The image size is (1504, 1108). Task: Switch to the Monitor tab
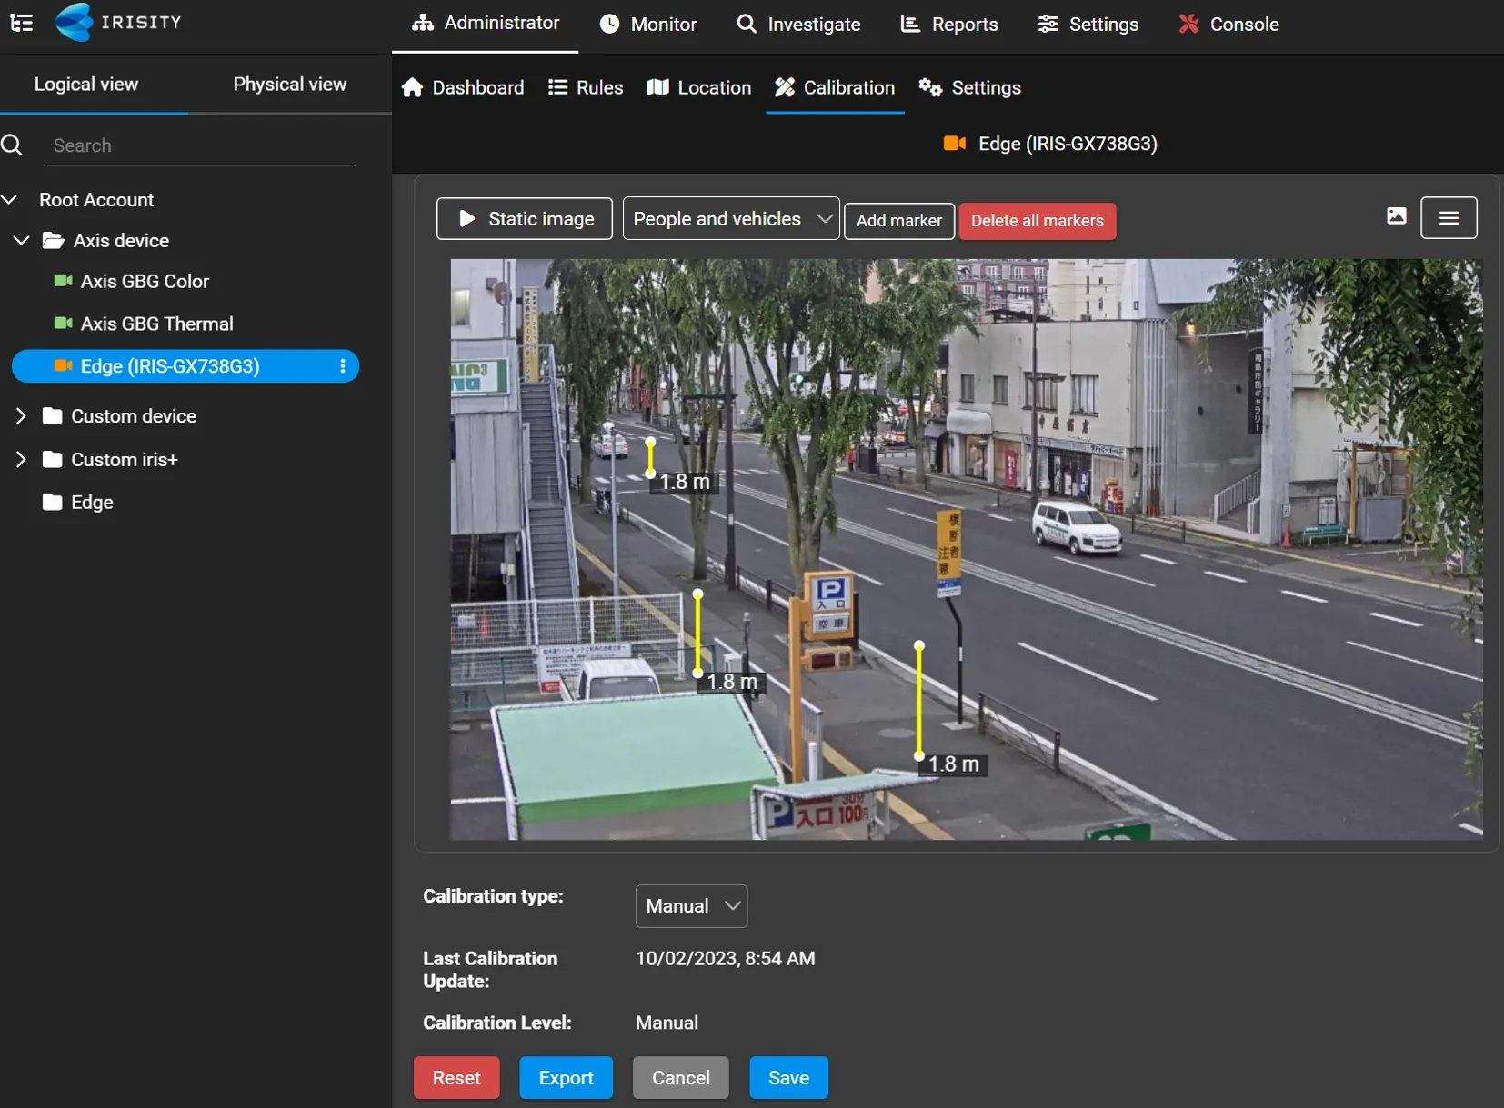tap(648, 25)
